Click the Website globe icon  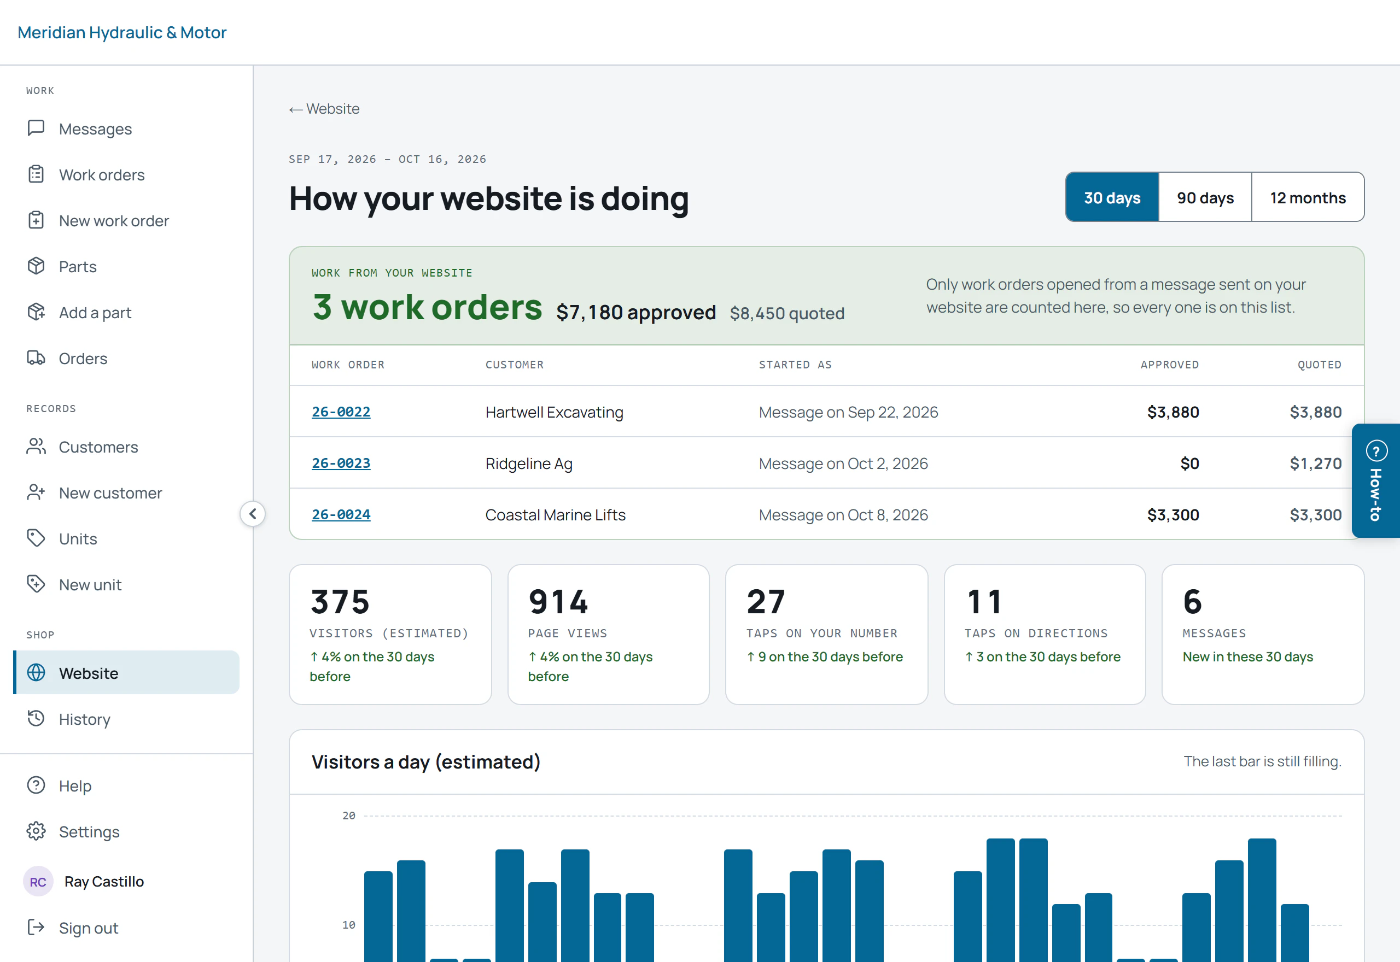[x=36, y=673]
